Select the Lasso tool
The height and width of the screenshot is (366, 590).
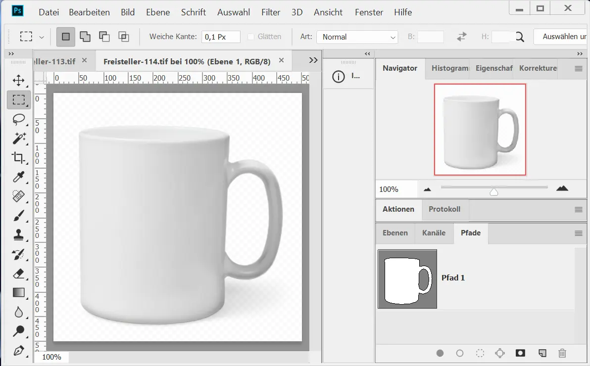[18, 119]
